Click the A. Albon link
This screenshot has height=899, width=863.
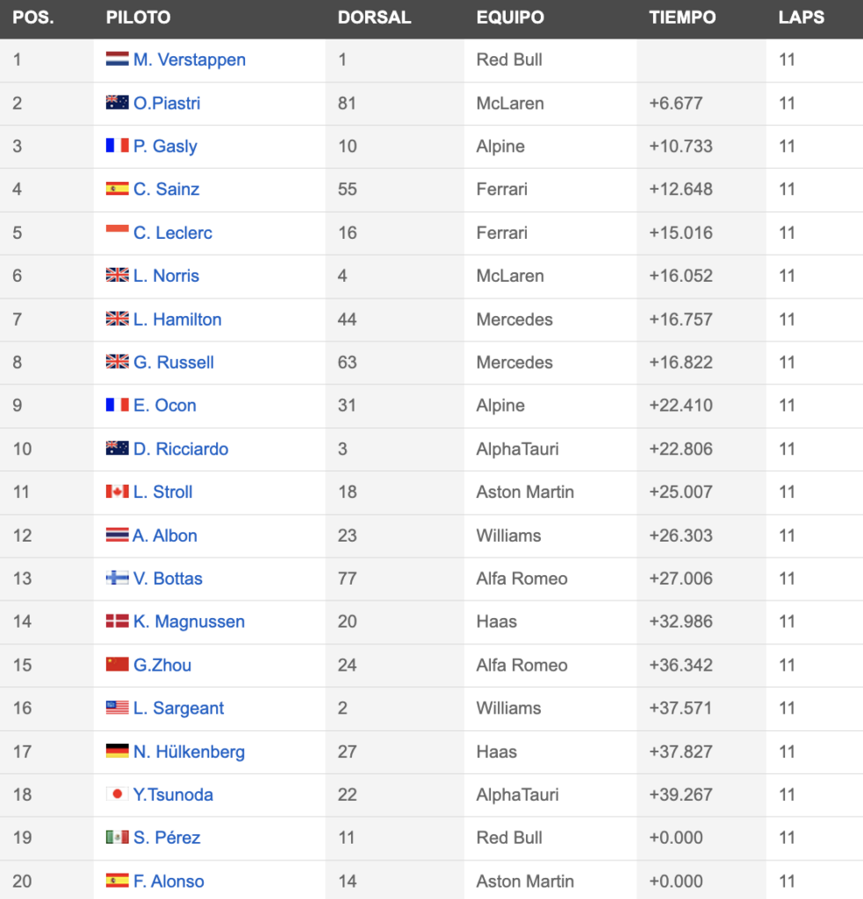(x=165, y=536)
